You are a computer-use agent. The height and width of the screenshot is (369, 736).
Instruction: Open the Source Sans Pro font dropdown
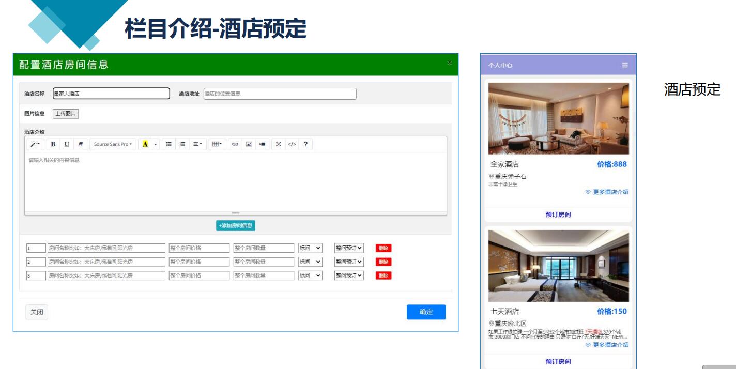[113, 144]
